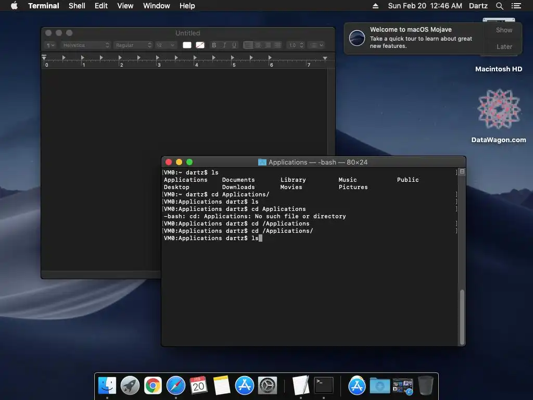Open the Trash in the Dock
Image resolution: width=533 pixels, height=400 pixels.
pos(425,386)
